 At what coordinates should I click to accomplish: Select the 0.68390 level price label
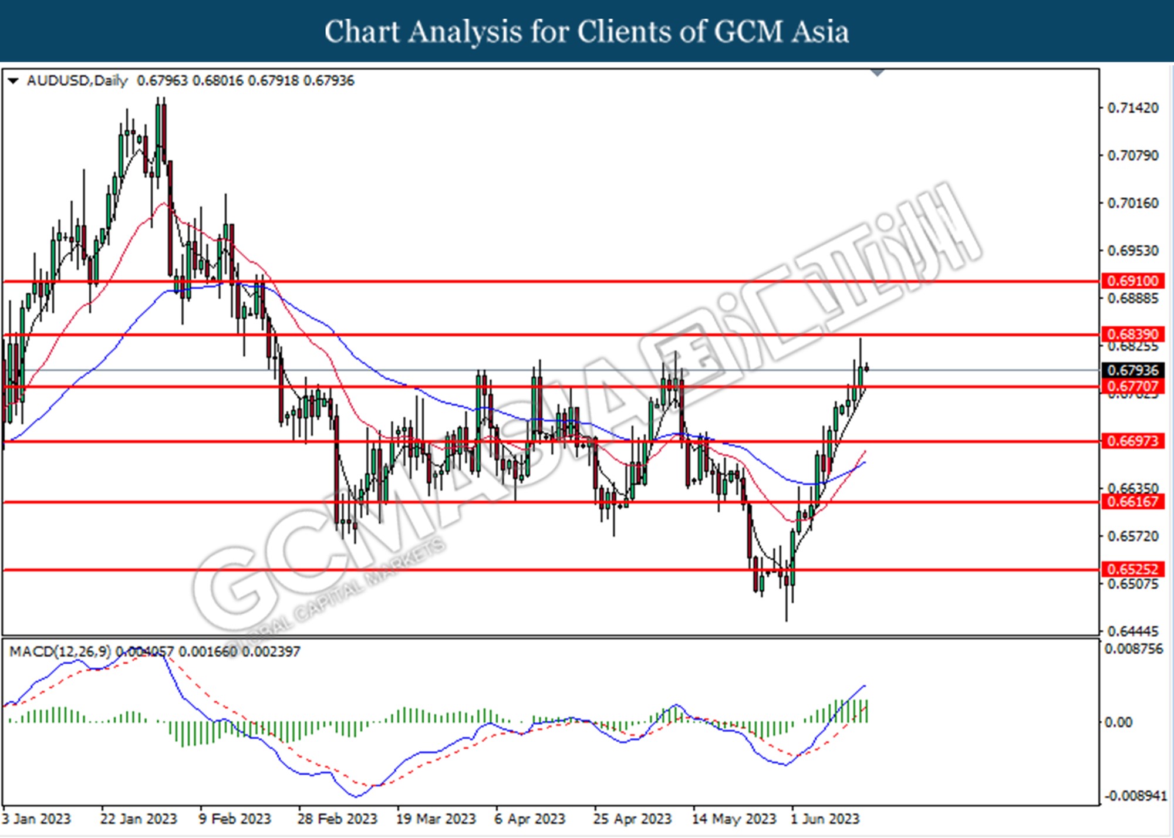pos(1132,334)
